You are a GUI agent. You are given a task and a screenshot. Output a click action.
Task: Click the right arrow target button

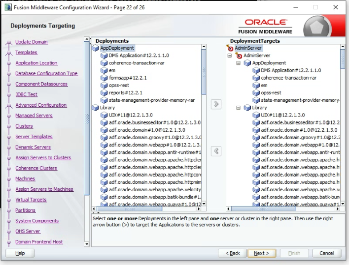(216, 104)
